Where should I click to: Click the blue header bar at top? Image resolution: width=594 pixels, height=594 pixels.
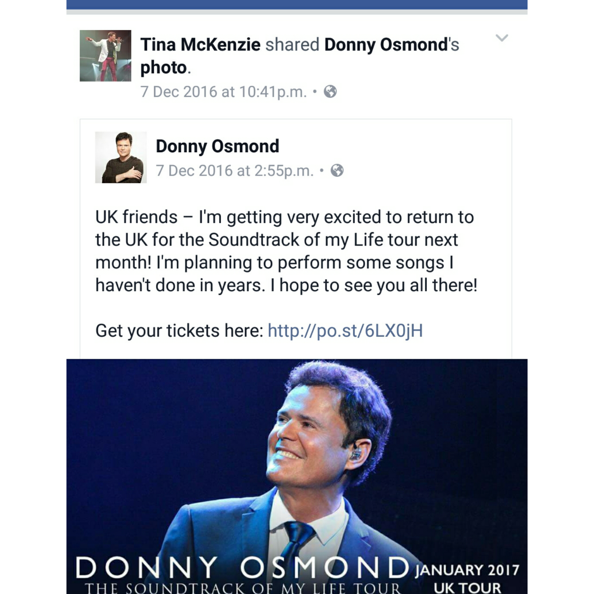pyautogui.click(x=297, y=4)
